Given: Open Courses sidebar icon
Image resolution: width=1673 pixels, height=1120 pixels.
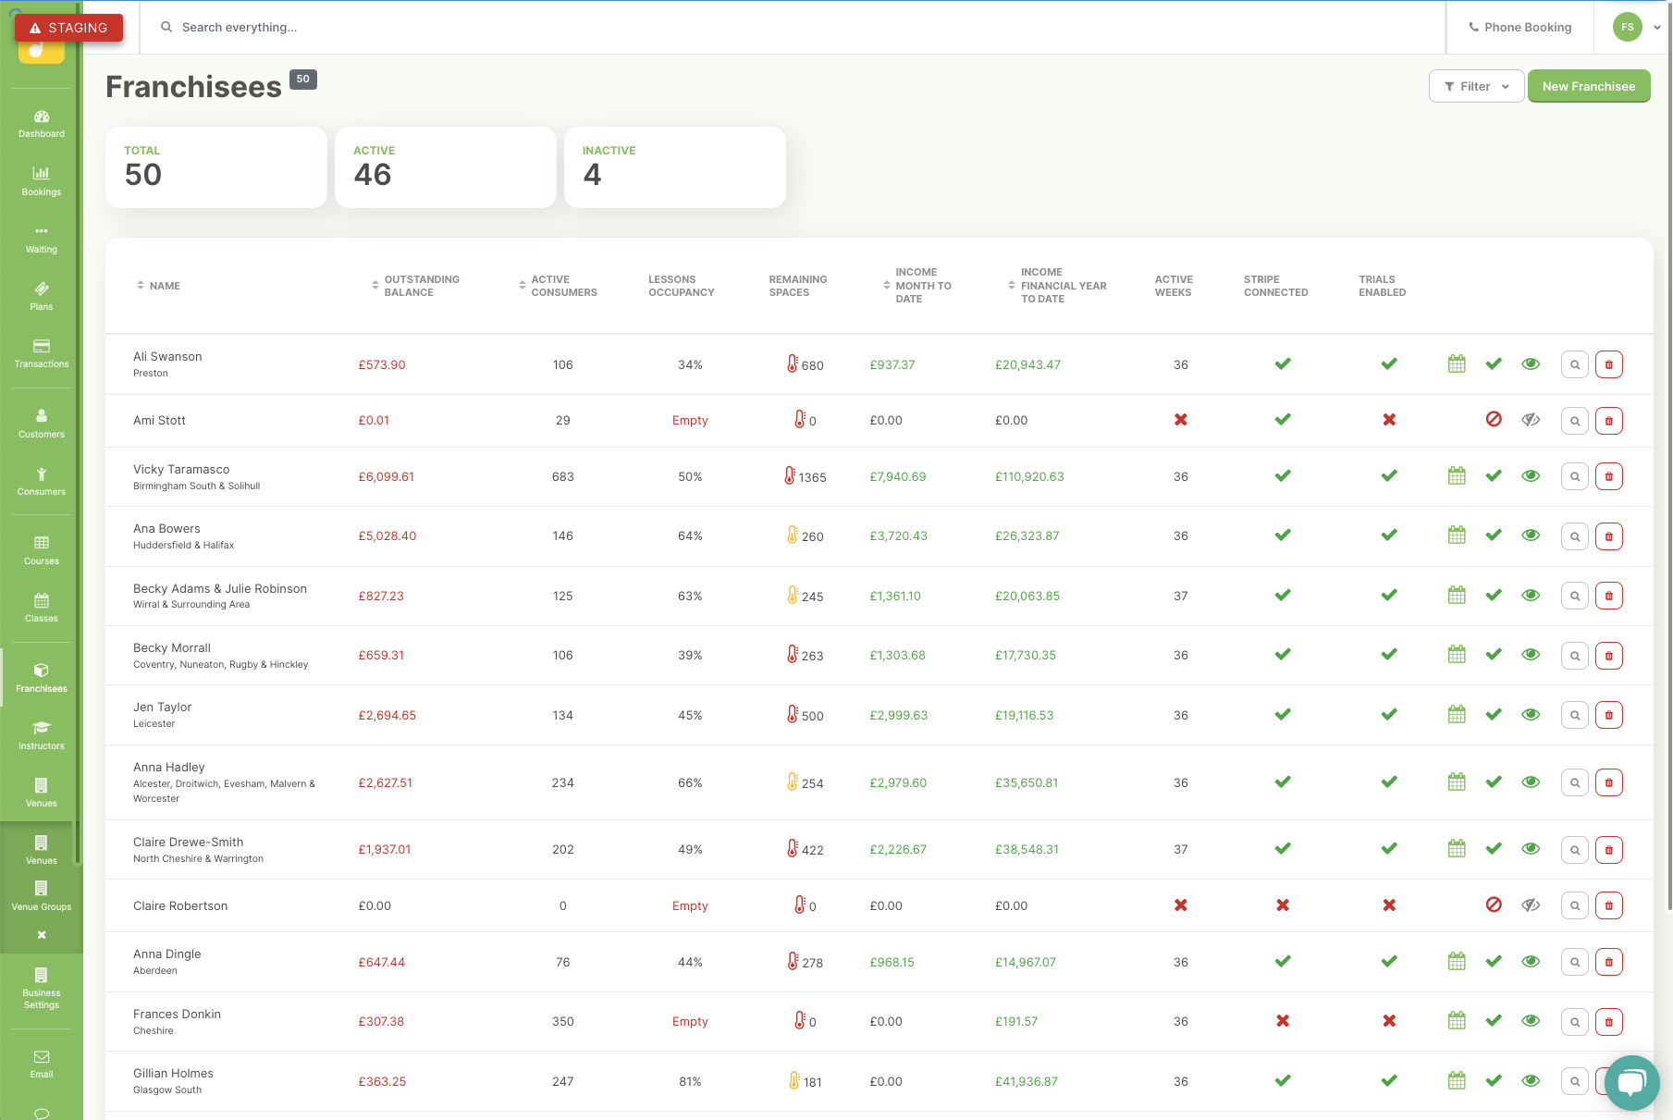Looking at the screenshot, I should pyautogui.click(x=42, y=551).
